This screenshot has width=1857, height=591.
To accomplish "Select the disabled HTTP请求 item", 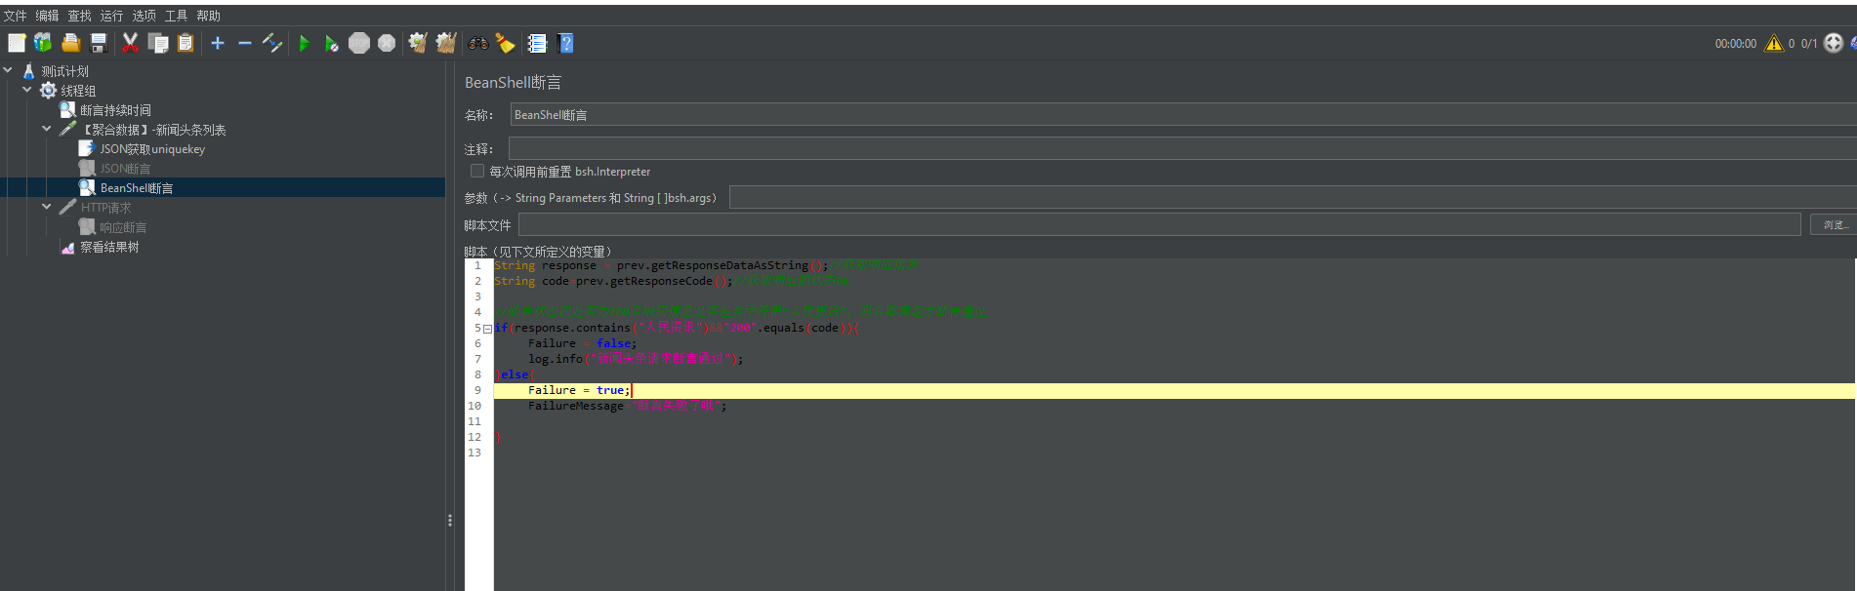I will (105, 208).
